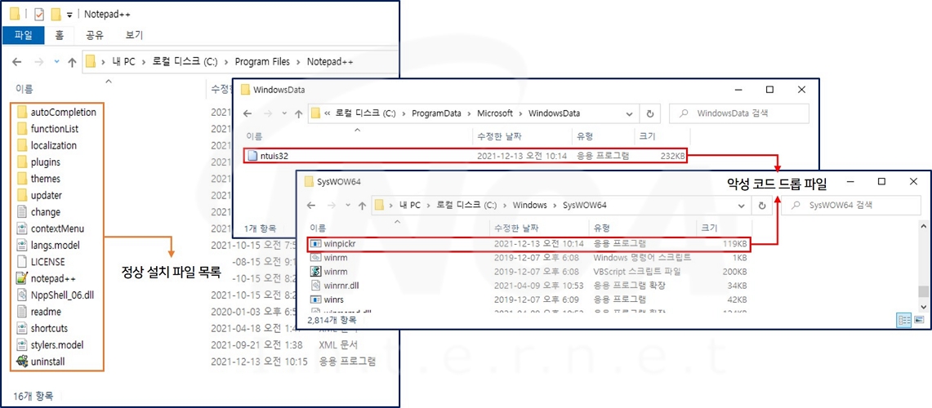Click the WindowsData 검색 search box
Screen dimensions: 932x408
click(739, 113)
